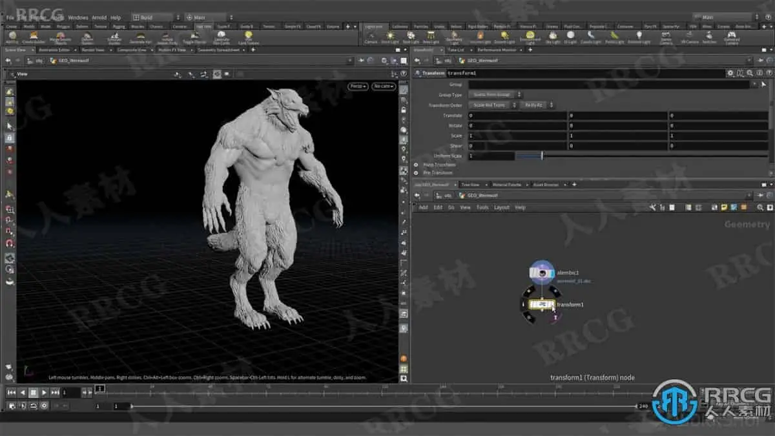The height and width of the screenshot is (436, 775).
Task: Expand the Pivot Transform section
Action: click(x=416, y=165)
